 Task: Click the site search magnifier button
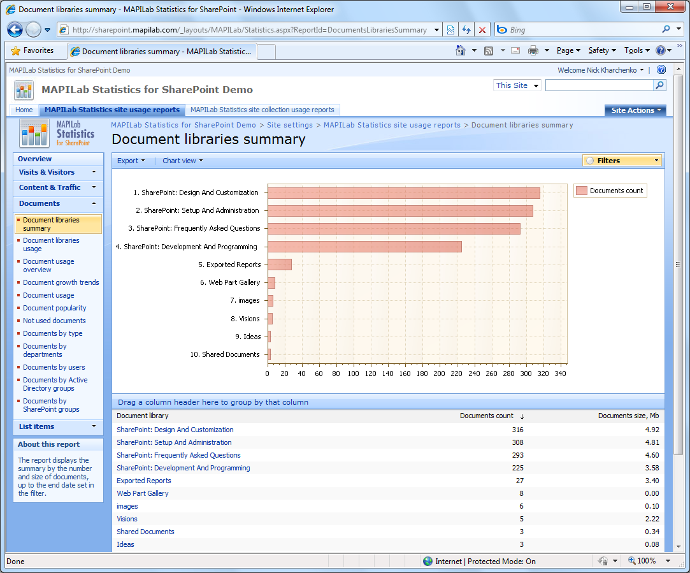[x=659, y=85]
